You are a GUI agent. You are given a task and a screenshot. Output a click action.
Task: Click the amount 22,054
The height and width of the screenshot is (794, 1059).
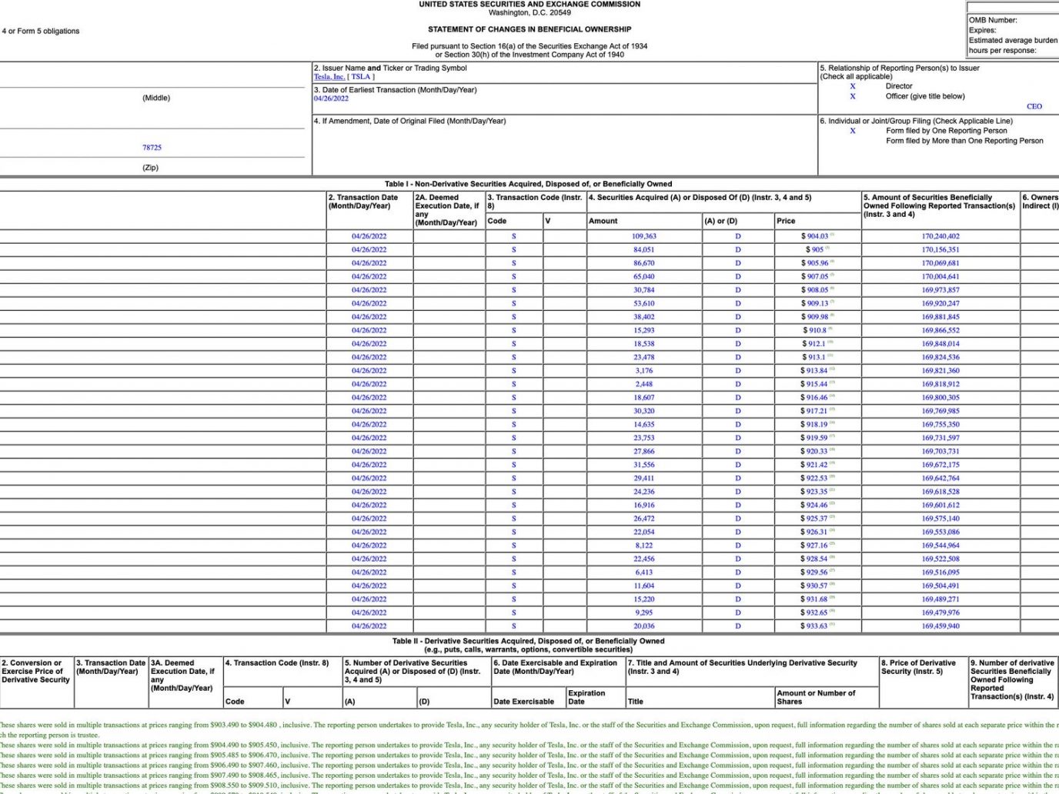coord(644,532)
